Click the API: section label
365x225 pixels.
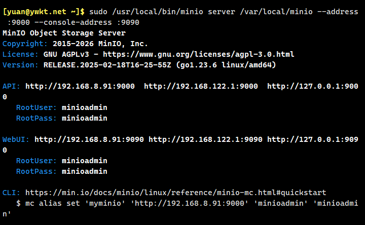pyautogui.click(x=12, y=86)
